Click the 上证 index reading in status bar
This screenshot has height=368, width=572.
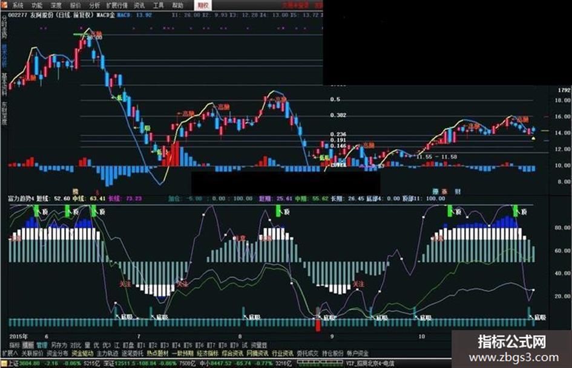(54, 364)
